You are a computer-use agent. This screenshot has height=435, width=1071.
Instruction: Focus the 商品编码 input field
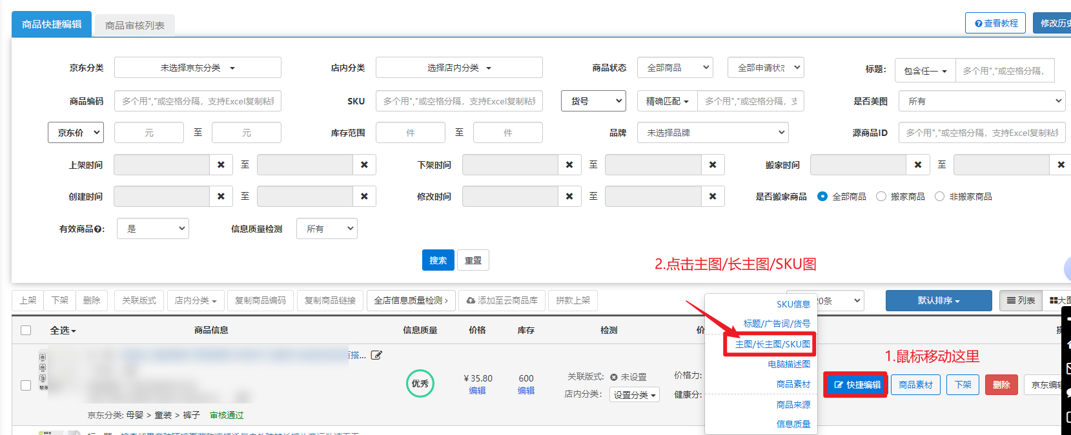click(198, 101)
